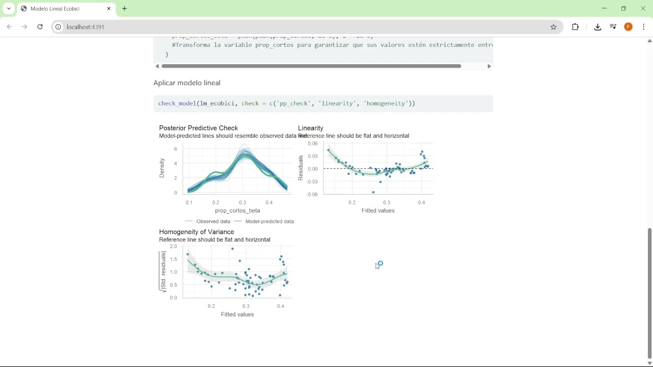Click the 'Fitted values' label under Homogeneity plot
Screen dimensions: 653x367
click(x=237, y=314)
